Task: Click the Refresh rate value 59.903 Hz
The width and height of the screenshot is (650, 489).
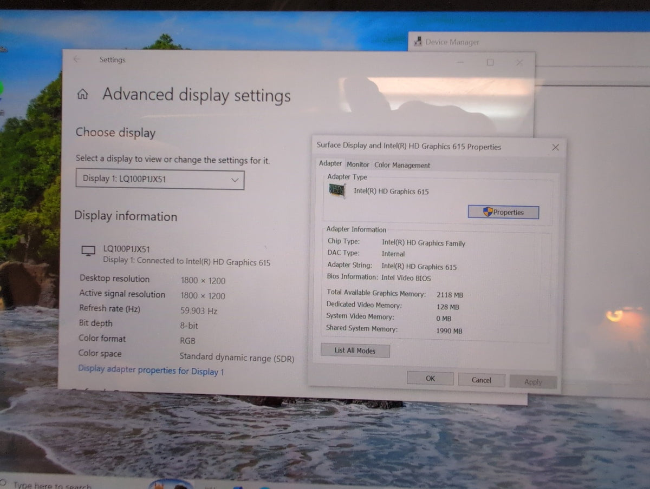Action: click(199, 311)
